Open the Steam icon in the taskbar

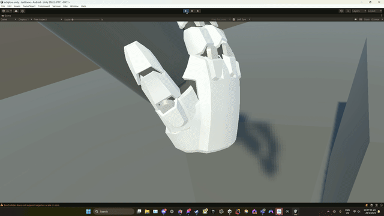tap(196, 211)
